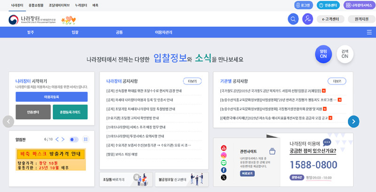The image size is (376, 192).
Task: Open notice 차세대 나라장터 이용자 등록 및 인증서 안내
Action: pyautogui.click(x=140, y=100)
